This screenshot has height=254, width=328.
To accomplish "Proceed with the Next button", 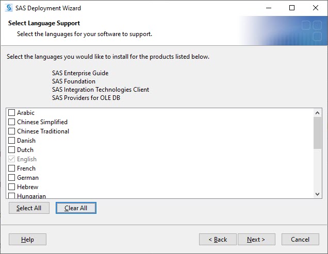I will point(256,240).
